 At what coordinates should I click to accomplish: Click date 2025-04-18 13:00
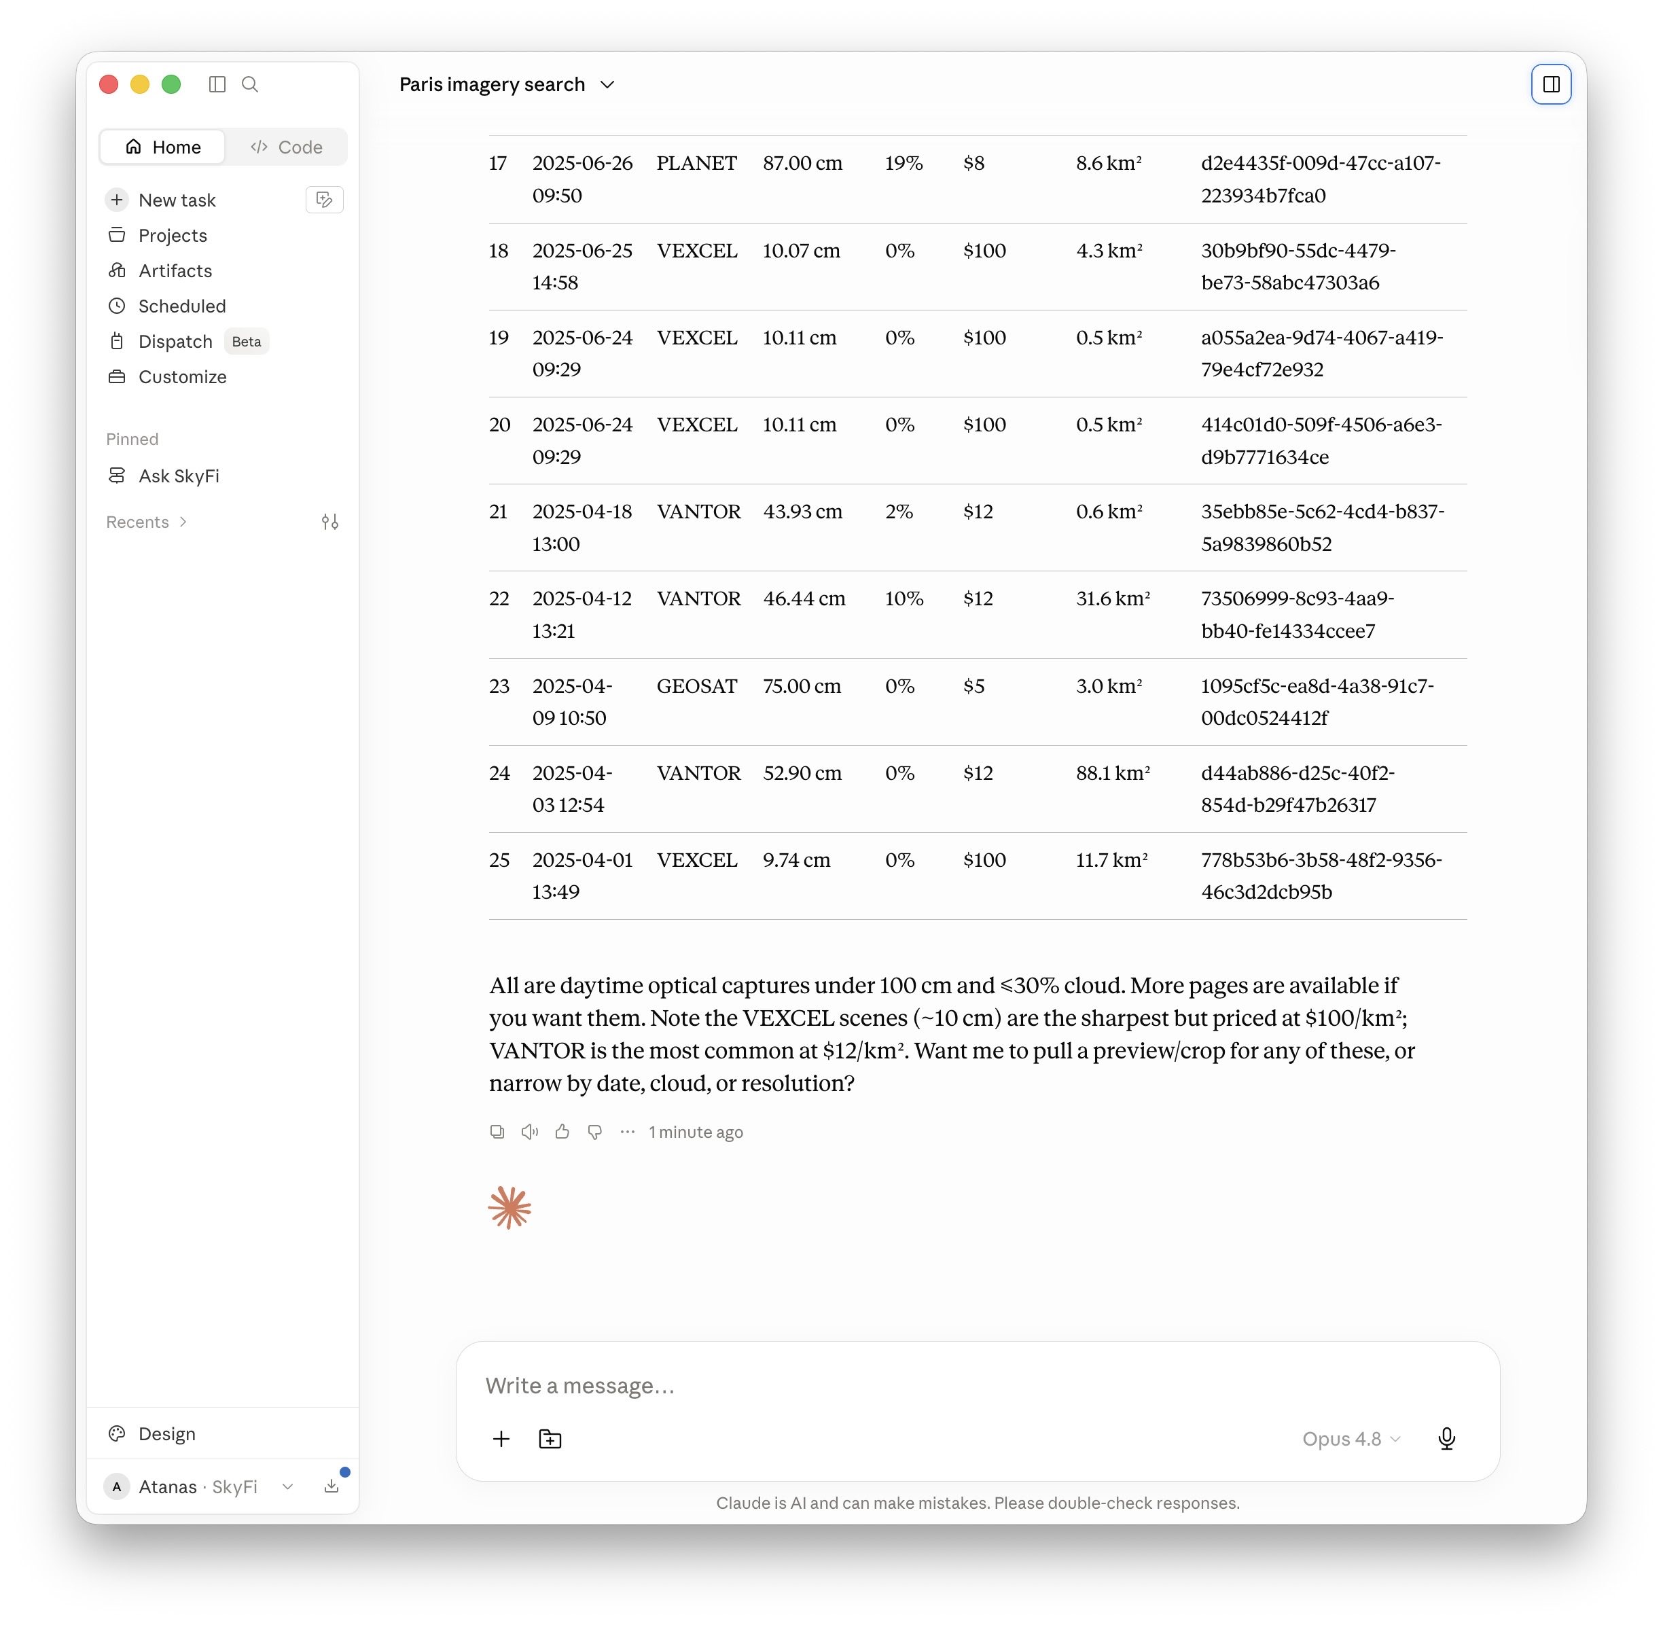pyautogui.click(x=582, y=527)
